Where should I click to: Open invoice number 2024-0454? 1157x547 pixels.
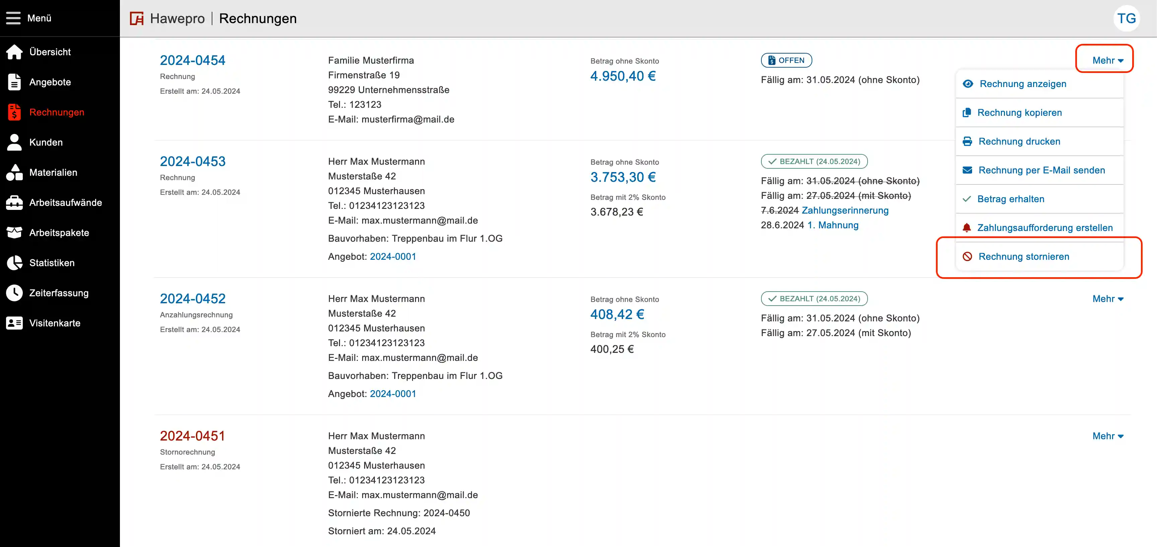(x=192, y=60)
